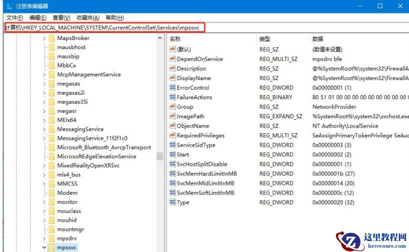Maximize the registry editor window

tap(380, 6)
